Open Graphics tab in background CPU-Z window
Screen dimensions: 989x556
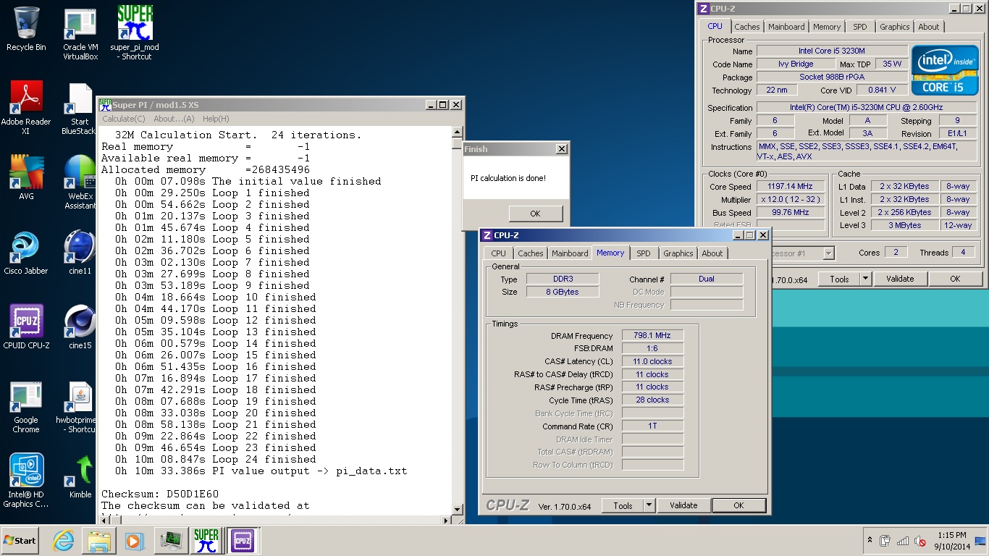coord(895,27)
